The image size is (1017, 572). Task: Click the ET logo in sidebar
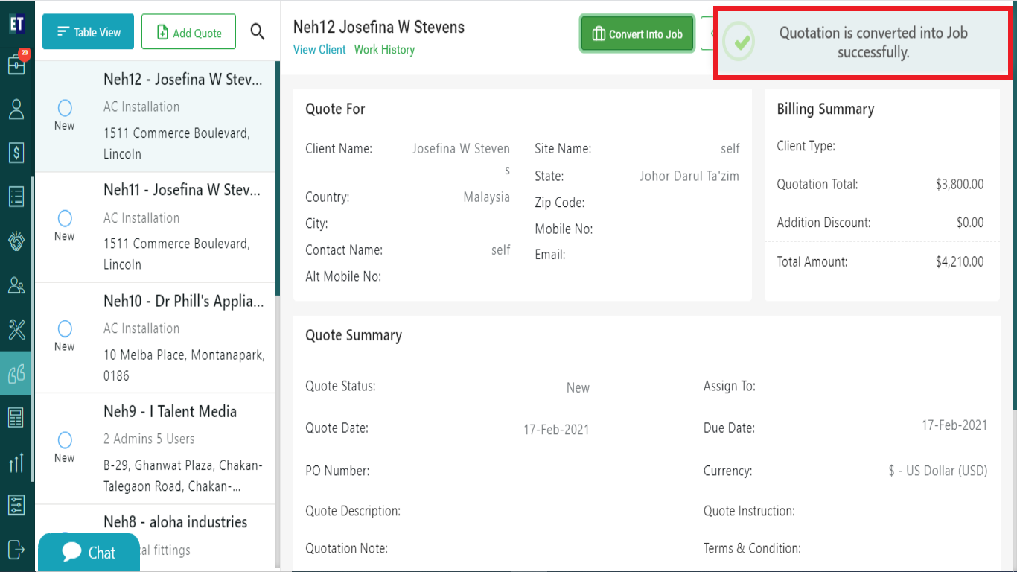pyautogui.click(x=16, y=24)
